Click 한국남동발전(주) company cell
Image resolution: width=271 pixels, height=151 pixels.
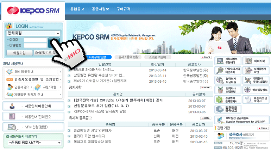point(195,76)
